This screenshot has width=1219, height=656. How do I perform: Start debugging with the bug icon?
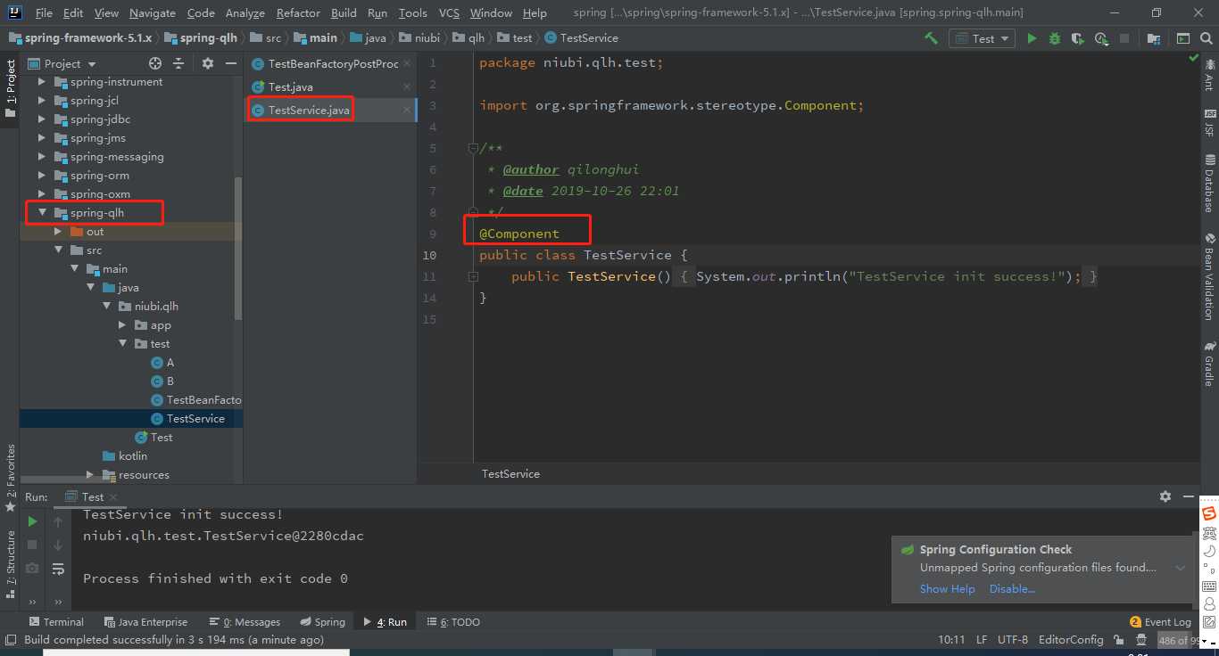pyautogui.click(x=1055, y=38)
